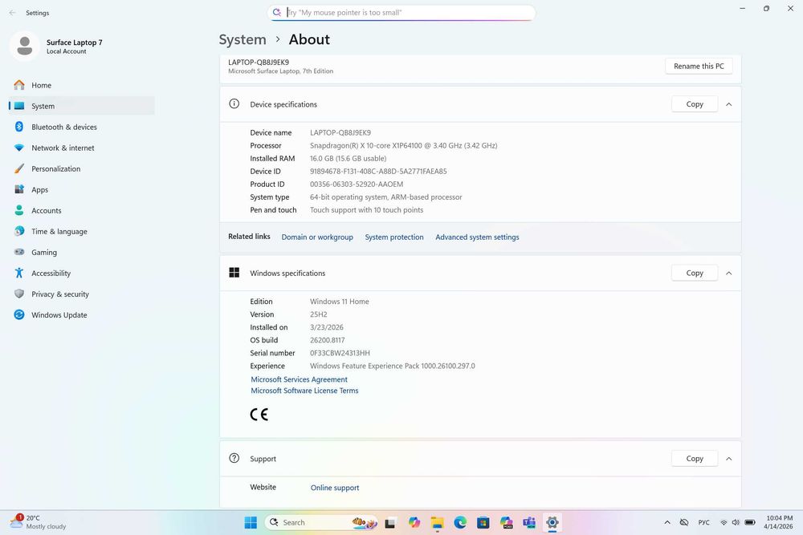Screen dimensions: 803x535
Task: Open Microsoft Services Agreement link
Action: [299, 379]
